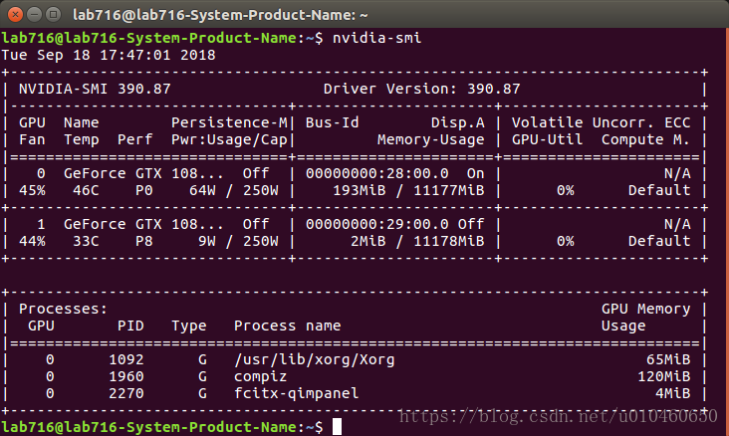Click performance state P8
The height and width of the screenshot is (436, 729).
(144, 241)
